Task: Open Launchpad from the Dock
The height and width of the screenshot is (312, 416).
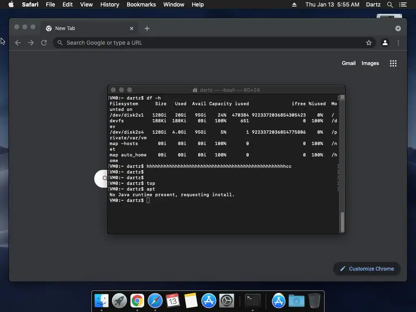Action: [119, 301]
